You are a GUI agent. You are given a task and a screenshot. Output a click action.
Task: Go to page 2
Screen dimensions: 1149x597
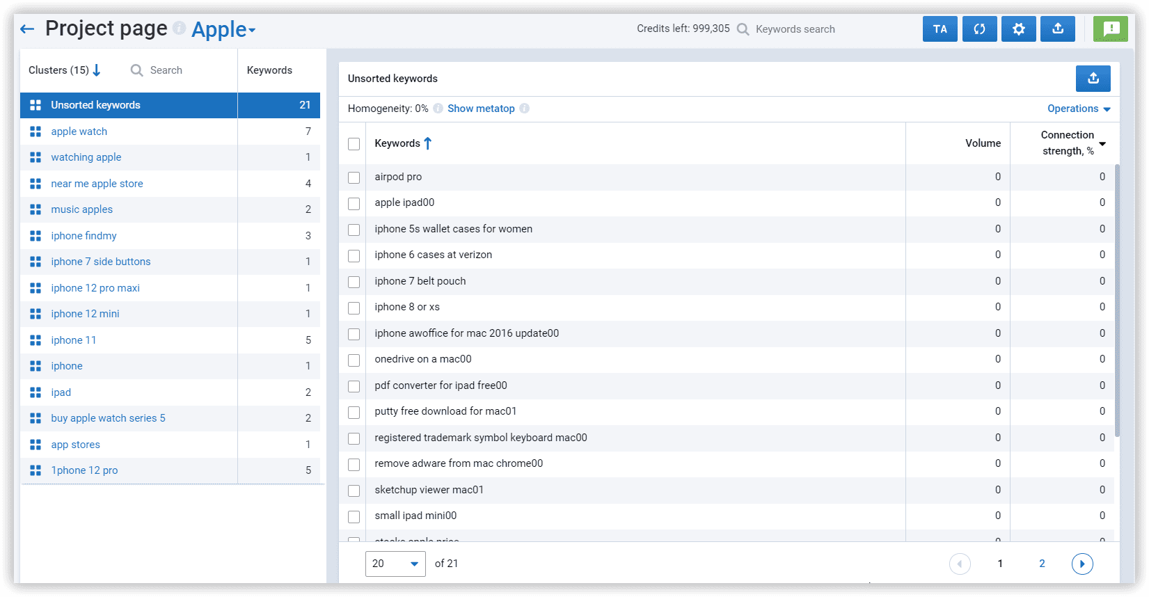coord(1042,564)
